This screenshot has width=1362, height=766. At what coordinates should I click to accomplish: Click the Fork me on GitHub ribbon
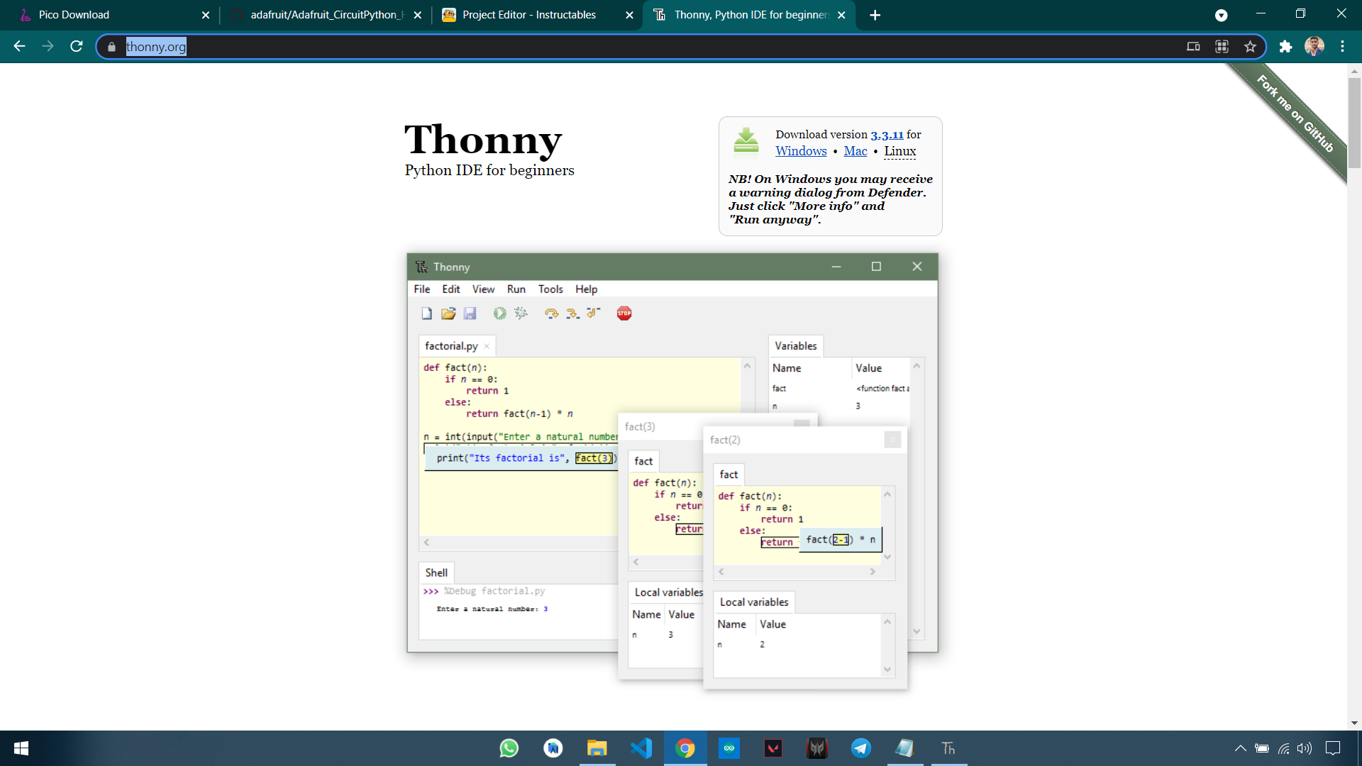click(x=1295, y=113)
